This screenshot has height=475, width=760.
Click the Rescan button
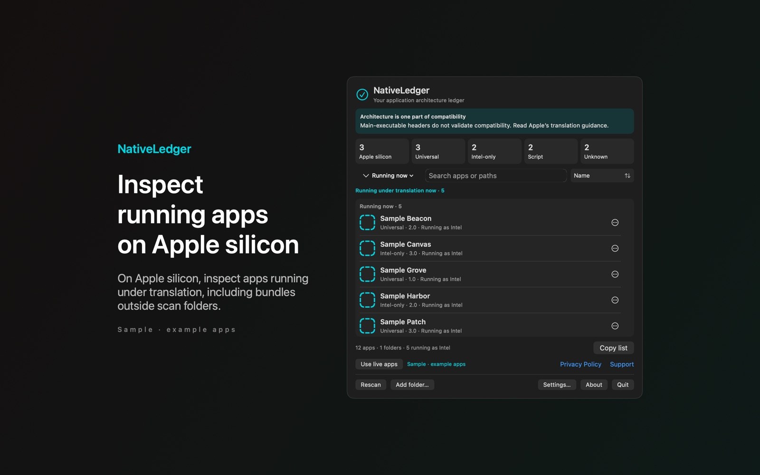pyautogui.click(x=370, y=385)
